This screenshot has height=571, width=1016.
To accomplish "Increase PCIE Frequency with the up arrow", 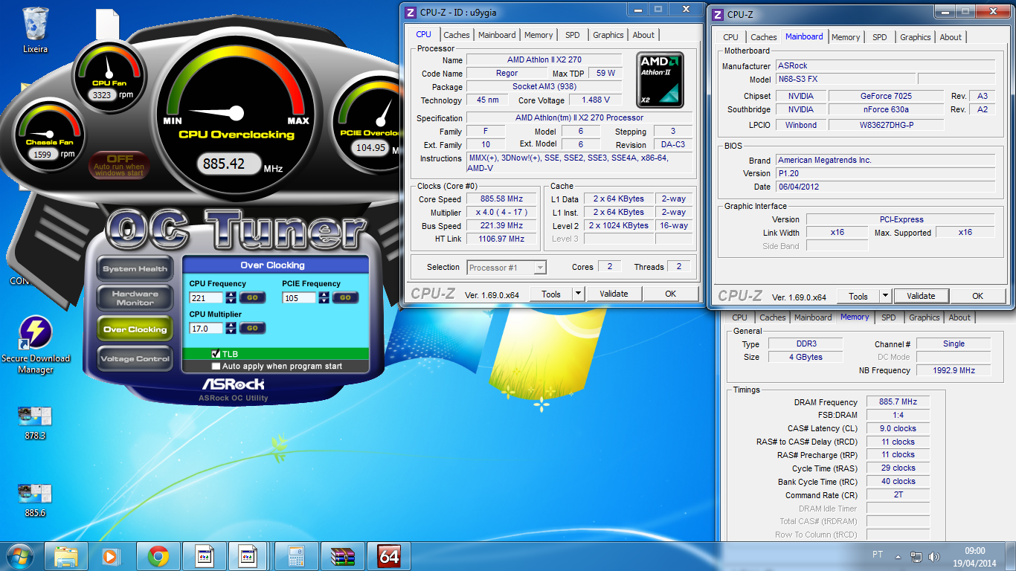I will [324, 294].
